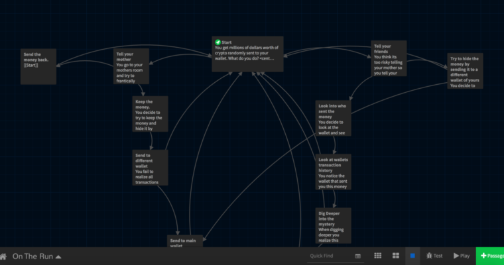Select the 'Tell your mother' passage
Screen dimensions: 504x265
pyautogui.click(x=131, y=66)
